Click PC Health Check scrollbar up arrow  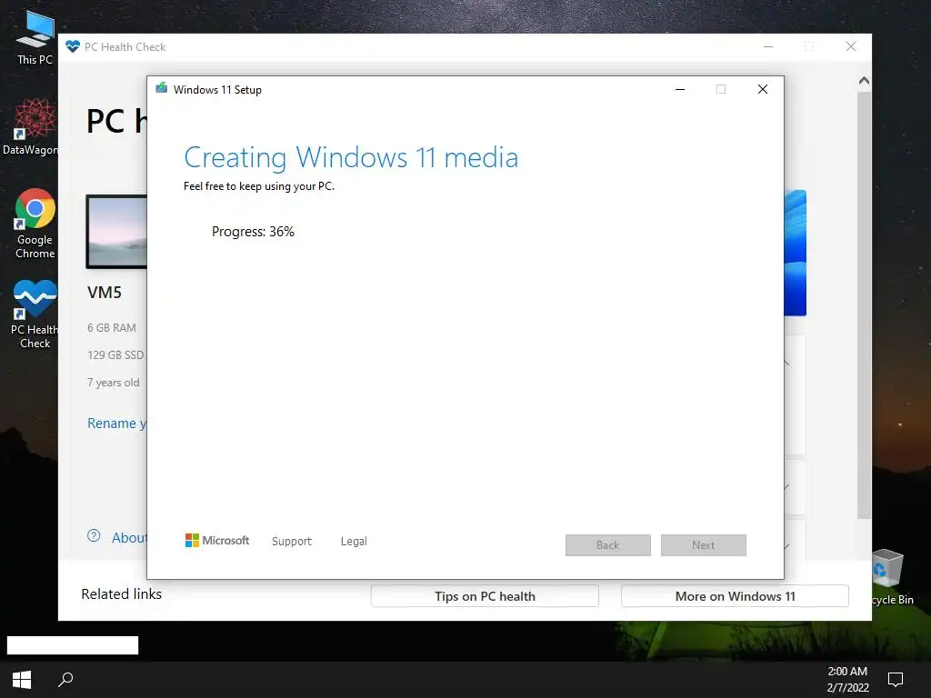coord(864,81)
